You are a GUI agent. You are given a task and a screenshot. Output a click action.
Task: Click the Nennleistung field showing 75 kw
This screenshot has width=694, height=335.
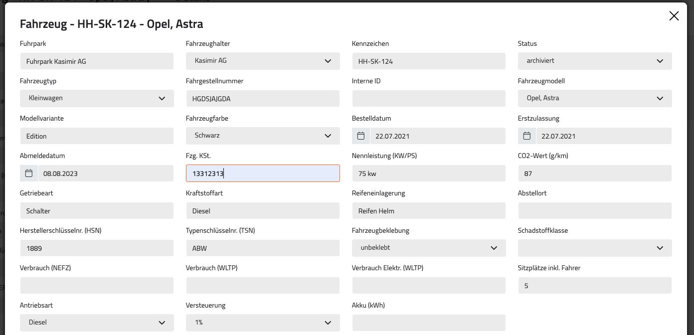tap(429, 173)
